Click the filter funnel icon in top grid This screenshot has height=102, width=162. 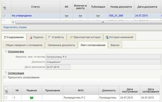(4, 8)
